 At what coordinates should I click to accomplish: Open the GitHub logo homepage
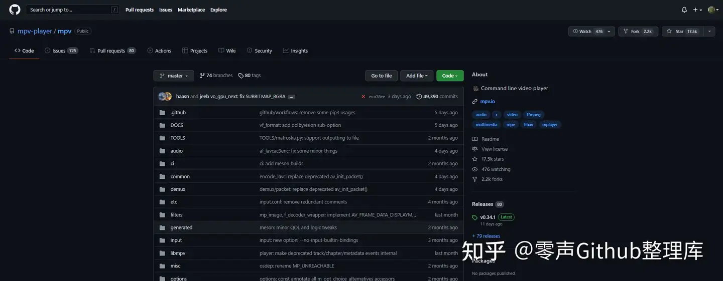point(15,10)
